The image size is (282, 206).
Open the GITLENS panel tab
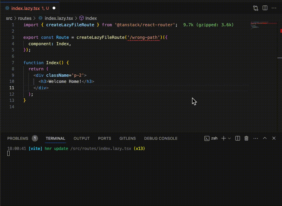(x=128, y=138)
